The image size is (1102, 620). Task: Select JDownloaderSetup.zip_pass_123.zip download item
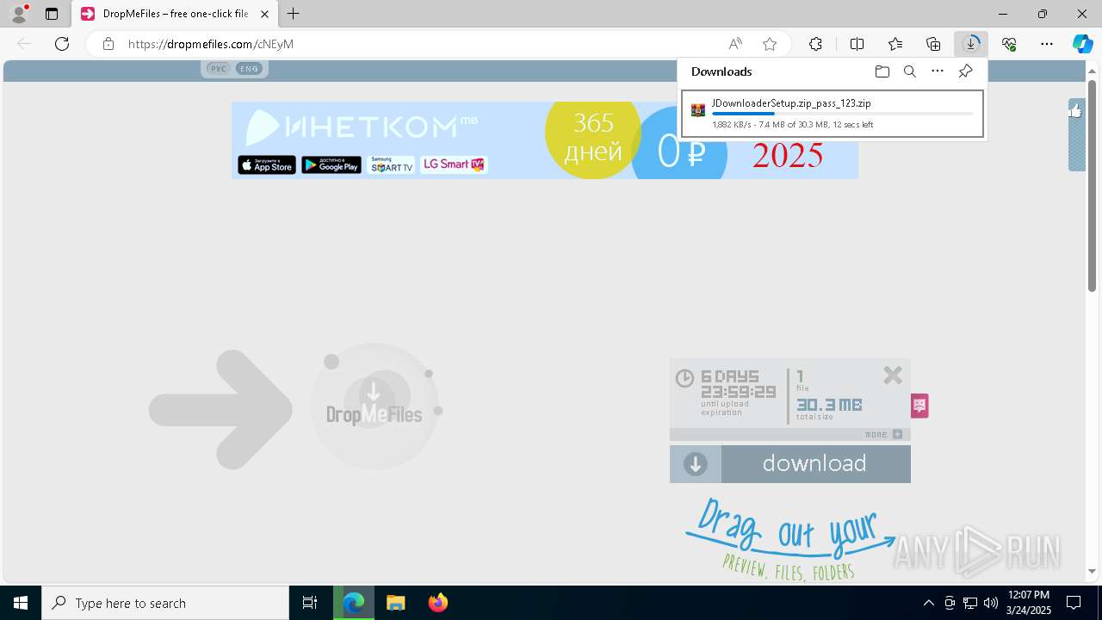[x=832, y=114]
